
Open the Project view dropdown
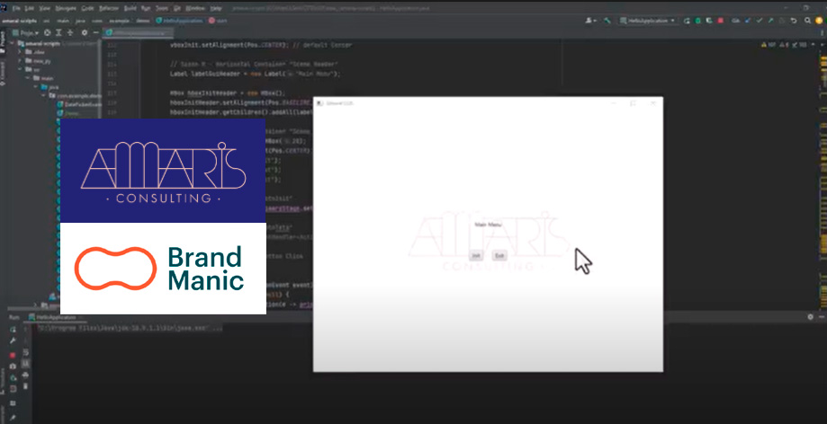tap(25, 32)
